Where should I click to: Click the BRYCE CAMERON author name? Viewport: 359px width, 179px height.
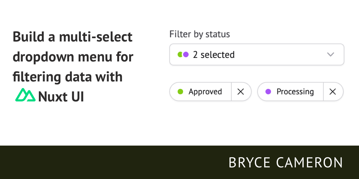tap(285, 163)
